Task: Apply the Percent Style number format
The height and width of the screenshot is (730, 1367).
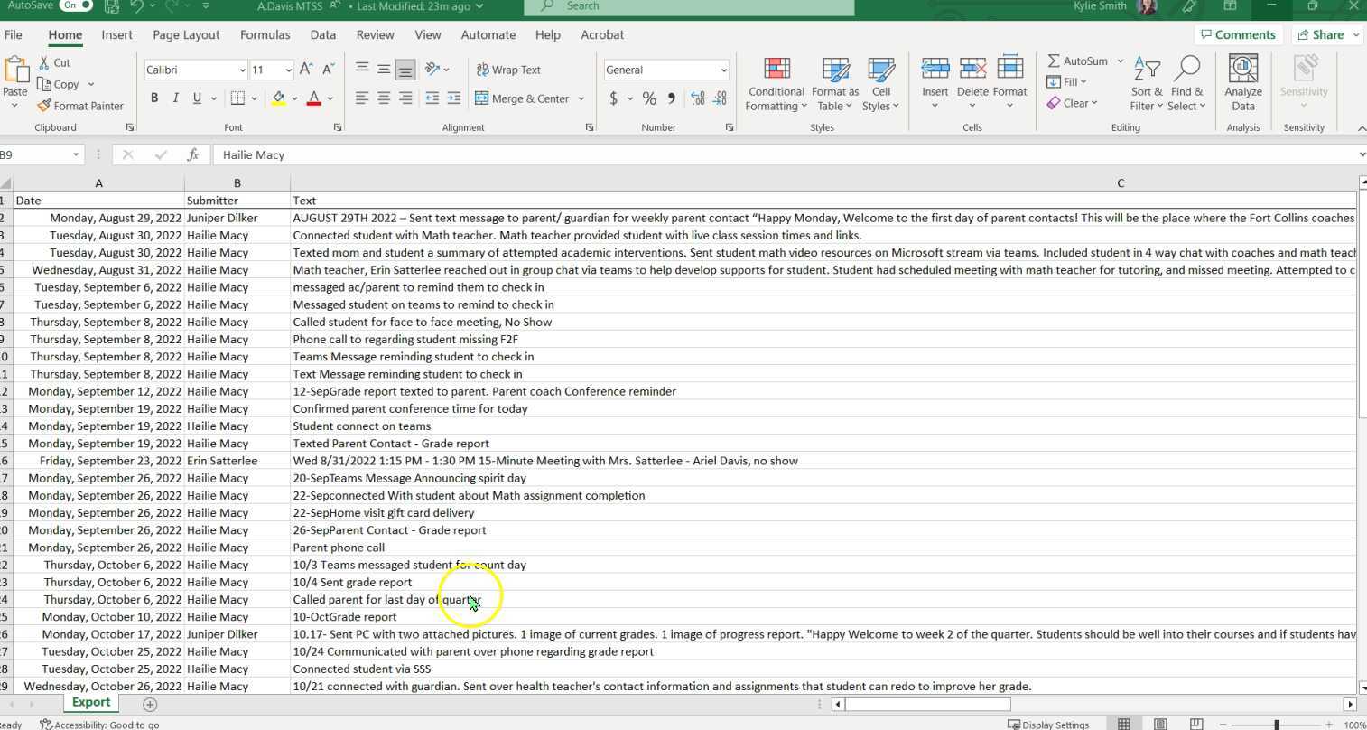Action: pyautogui.click(x=649, y=98)
